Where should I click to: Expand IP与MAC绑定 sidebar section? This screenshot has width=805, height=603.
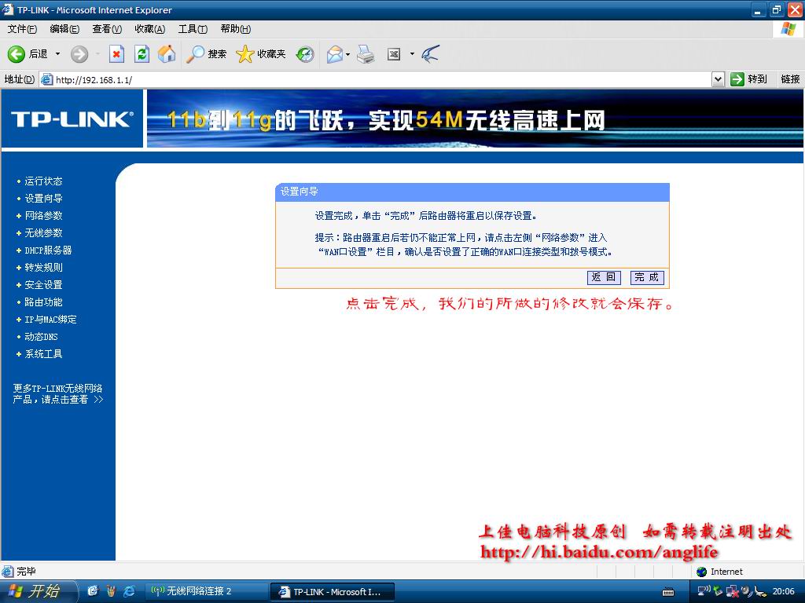(x=50, y=320)
